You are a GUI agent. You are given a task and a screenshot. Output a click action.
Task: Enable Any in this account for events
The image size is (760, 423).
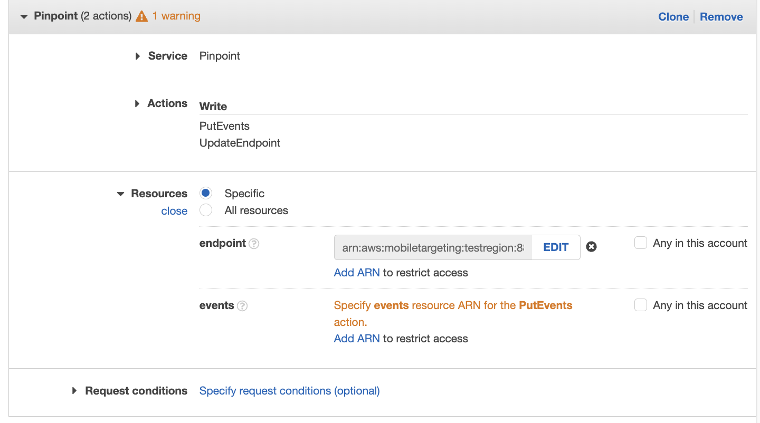tap(641, 305)
